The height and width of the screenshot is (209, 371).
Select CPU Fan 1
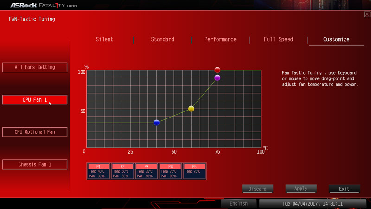coord(35,100)
